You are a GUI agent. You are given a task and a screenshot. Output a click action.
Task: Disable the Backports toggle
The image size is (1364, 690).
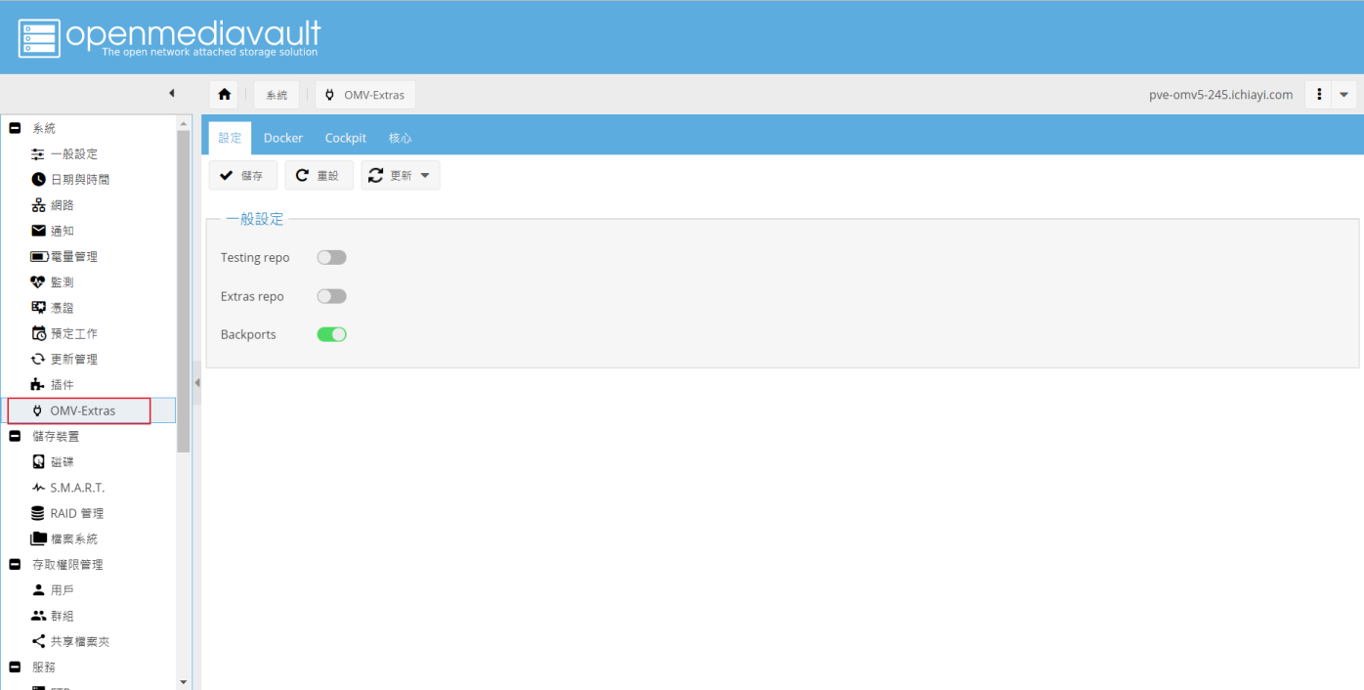pyautogui.click(x=332, y=334)
